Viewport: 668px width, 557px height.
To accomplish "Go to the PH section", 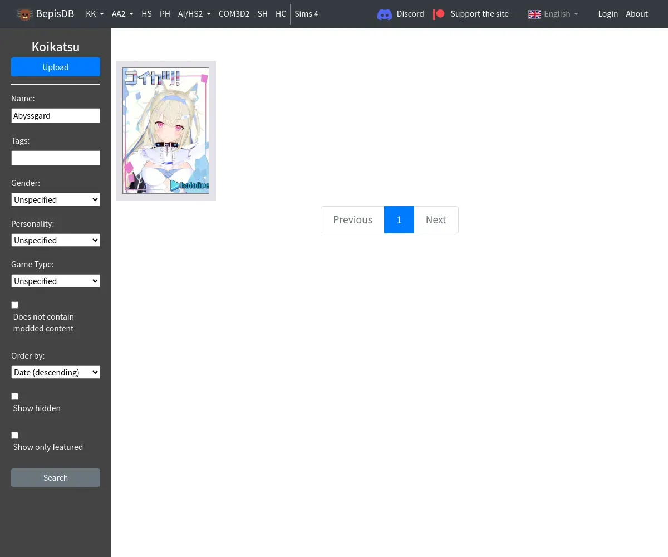I will (x=165, y=14).
